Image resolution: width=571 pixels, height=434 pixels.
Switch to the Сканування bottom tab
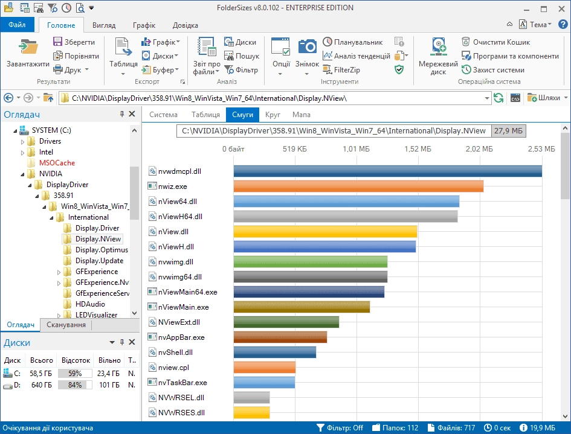pyautogui.click(x=66, y=325)
